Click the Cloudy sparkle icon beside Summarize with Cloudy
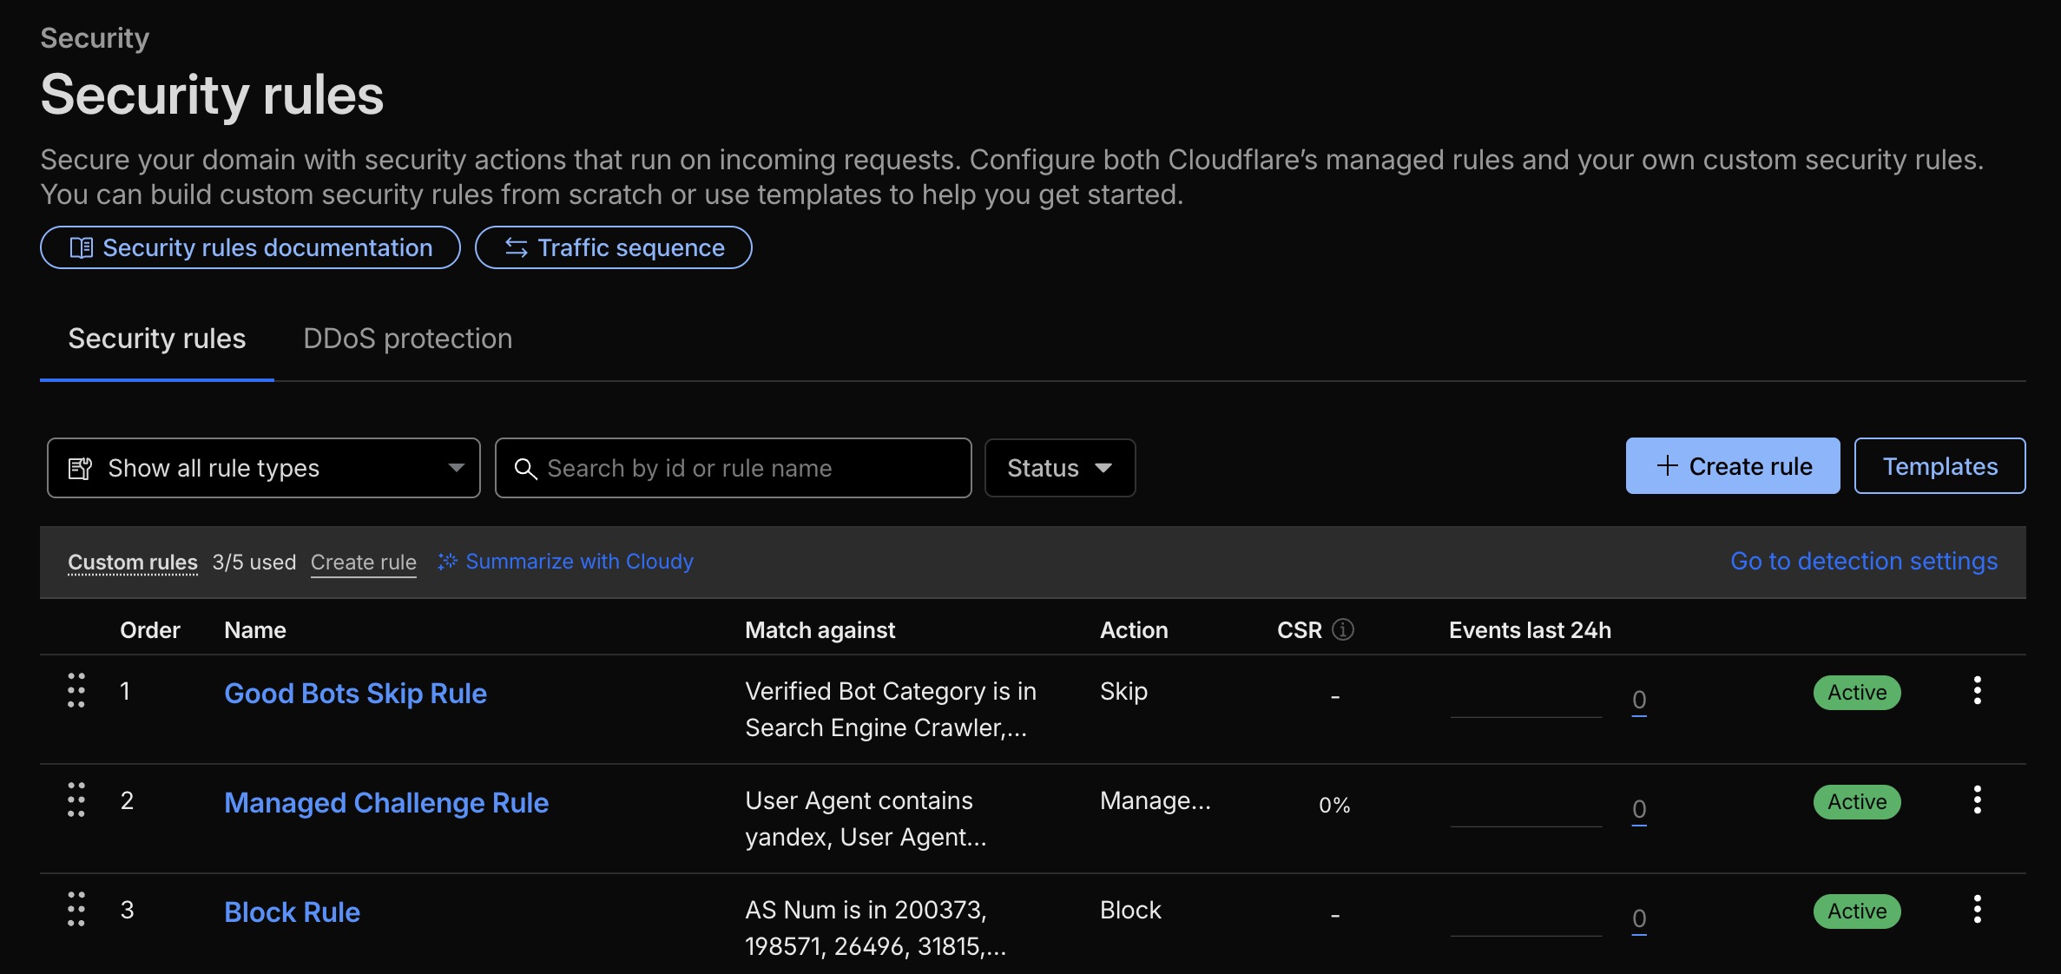Viewport: 2061px width, 974px height. point(448,561)
